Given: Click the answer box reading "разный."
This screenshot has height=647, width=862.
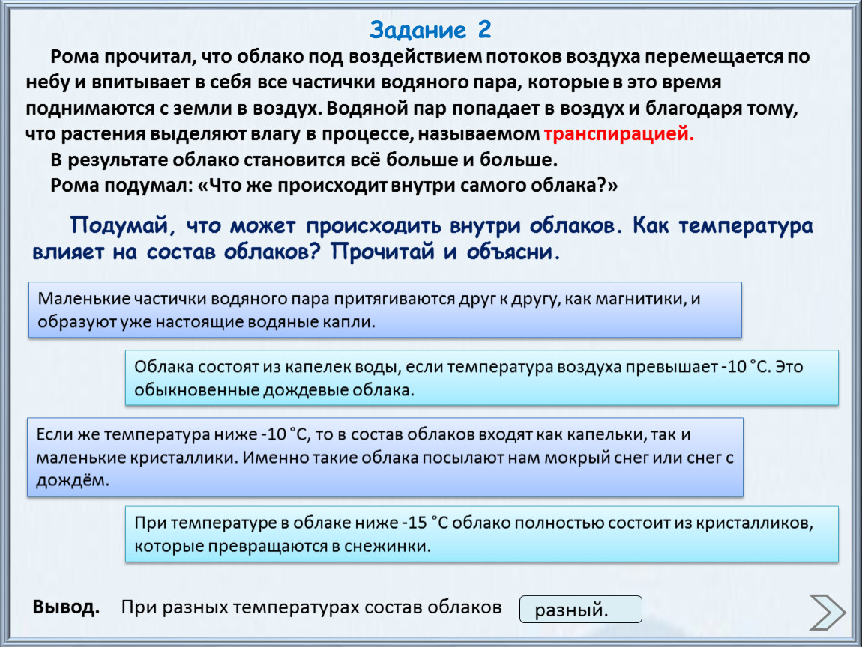Looking at the screenshot, I should point(580,610).
